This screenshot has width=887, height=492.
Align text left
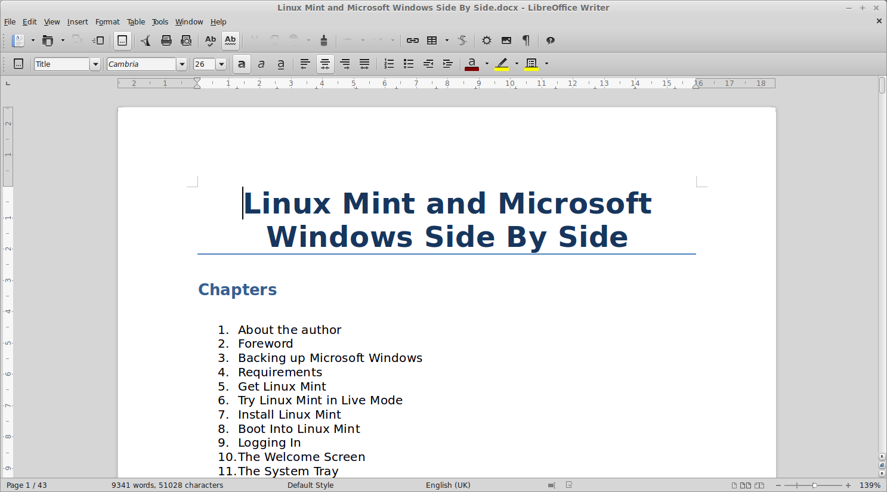[x=305, y=64]
